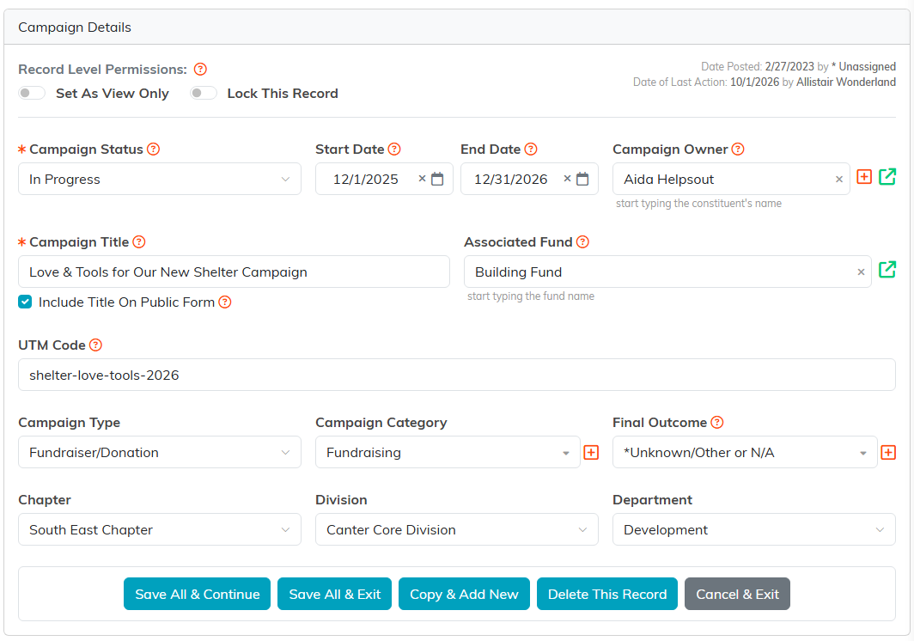
Task: Toggle Set As View Only switch
Action: [x=32, y=94]
